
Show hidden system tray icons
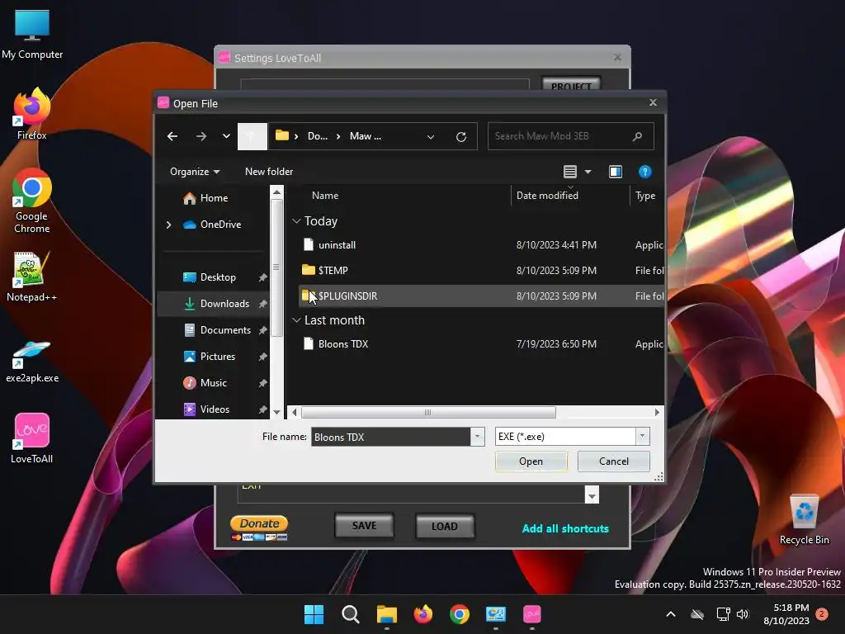671,614
